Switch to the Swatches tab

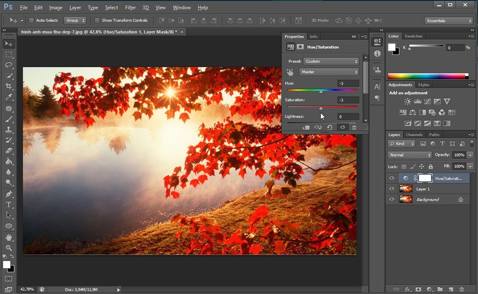[413, 36]
